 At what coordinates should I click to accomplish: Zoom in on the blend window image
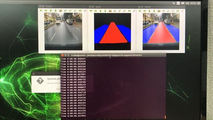(x=168, y=11)
